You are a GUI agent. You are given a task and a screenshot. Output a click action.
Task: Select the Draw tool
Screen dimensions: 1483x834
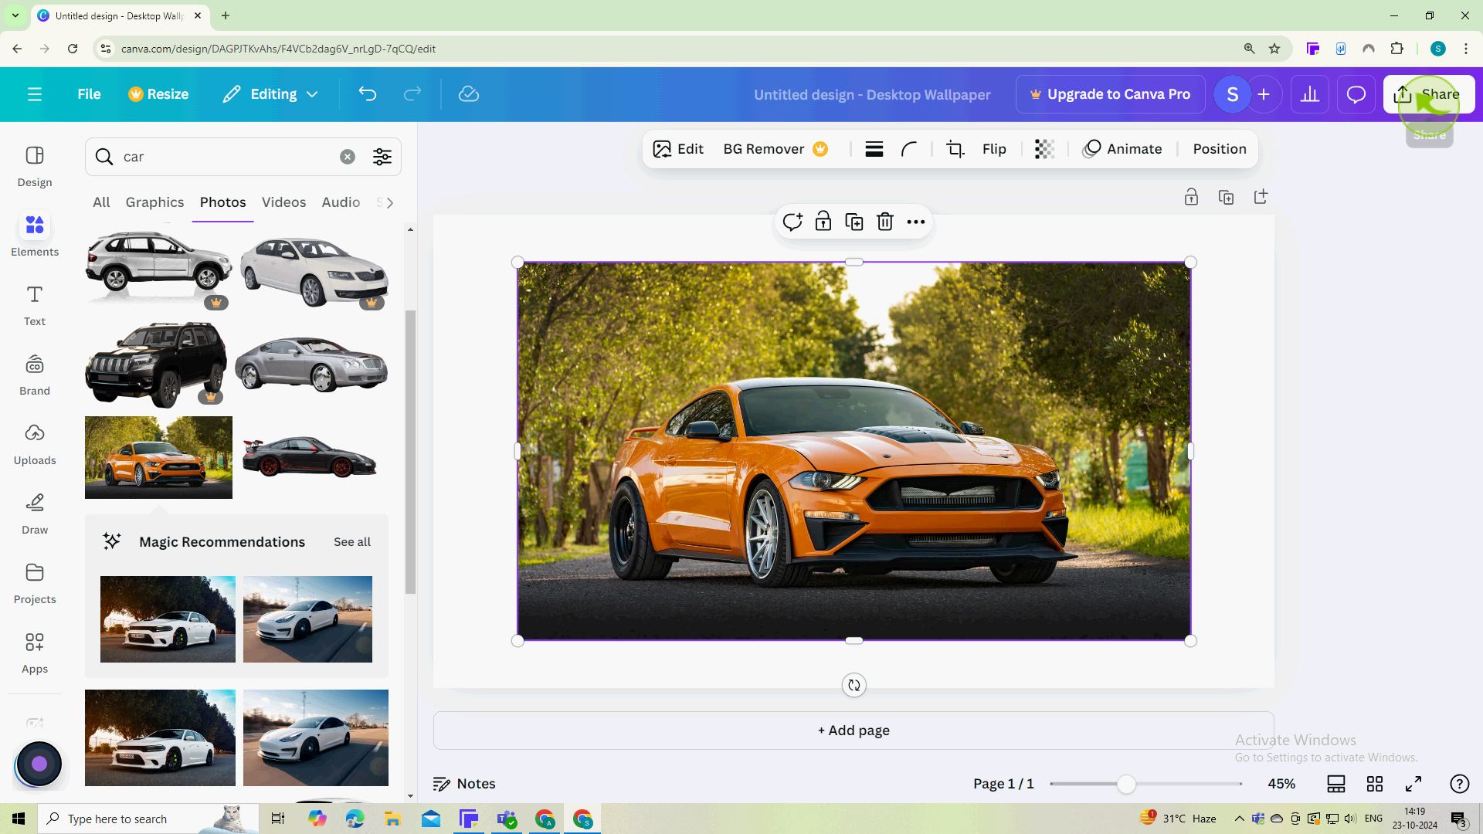pyautogui.click(x=35, y=514)
